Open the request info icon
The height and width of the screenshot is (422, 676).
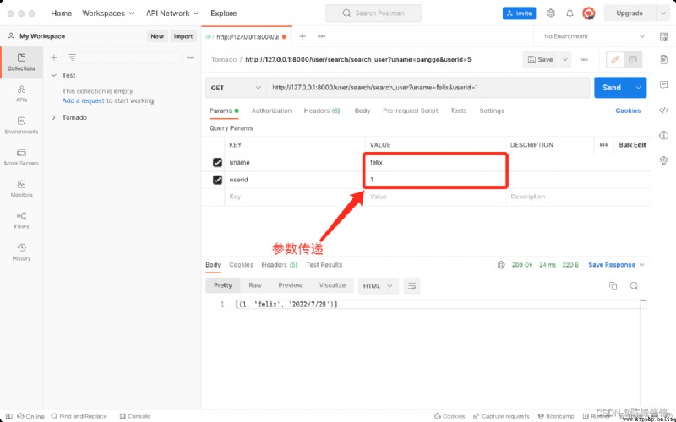663,136
